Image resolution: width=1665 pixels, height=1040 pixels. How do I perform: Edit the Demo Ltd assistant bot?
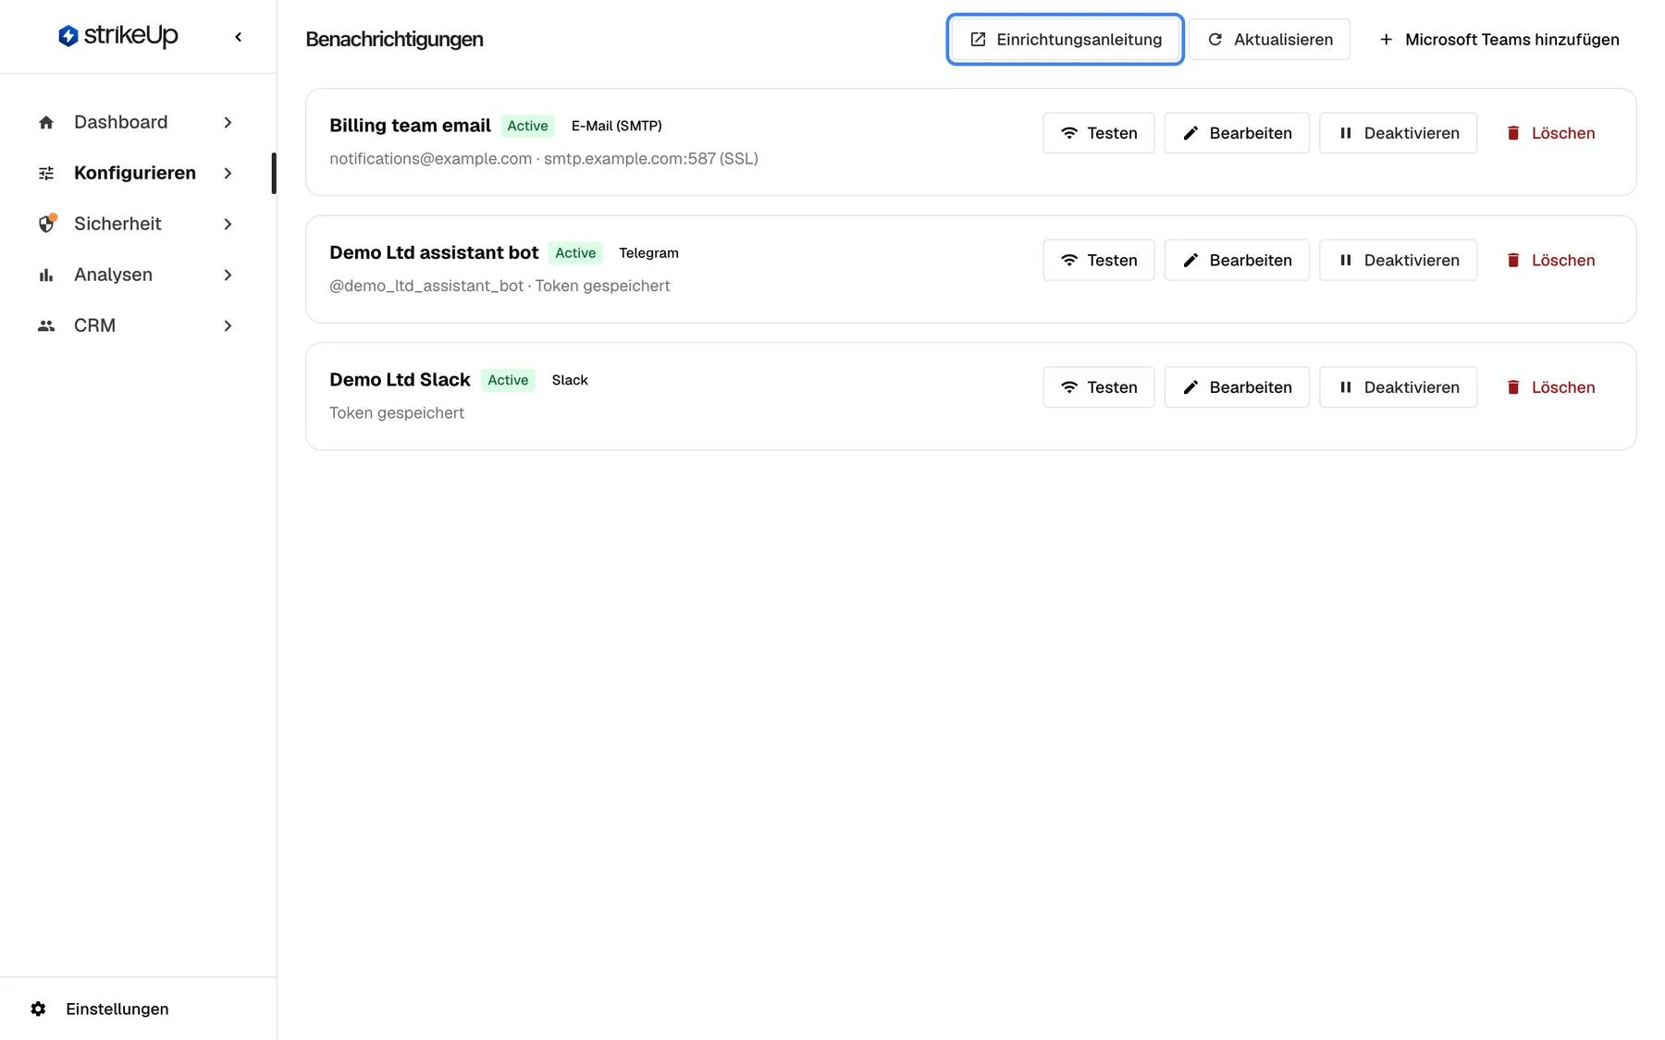point(1237,260)
